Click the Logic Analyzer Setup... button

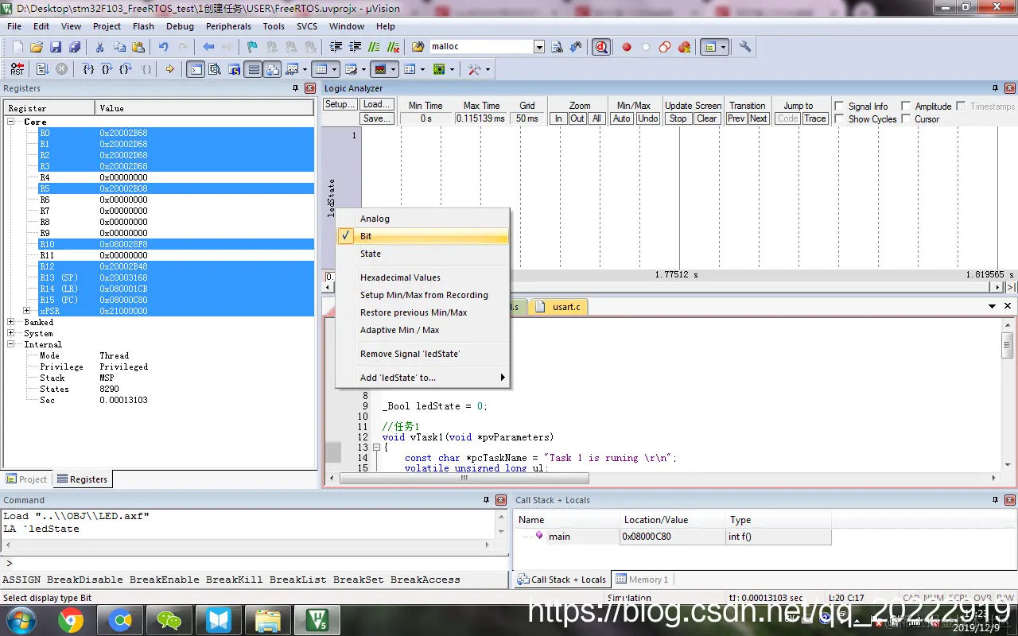pos(340,104)
